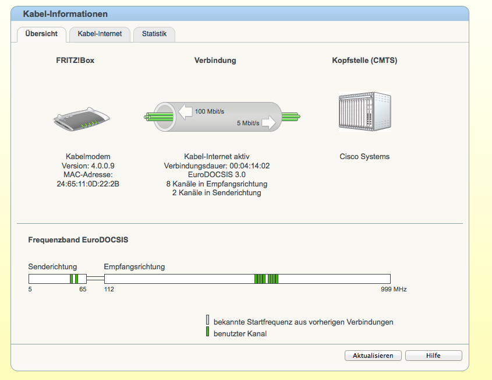The width and height of the screenshot is (492, 380).
Task: Click the Verbindungsdauer connection time text
Action: pyautogui.click(x=226, y=166)
